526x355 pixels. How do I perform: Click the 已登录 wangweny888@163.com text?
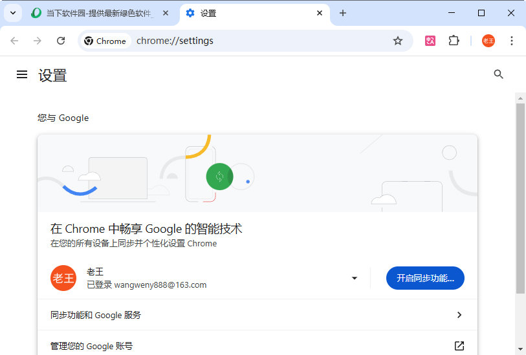(147, 285)
